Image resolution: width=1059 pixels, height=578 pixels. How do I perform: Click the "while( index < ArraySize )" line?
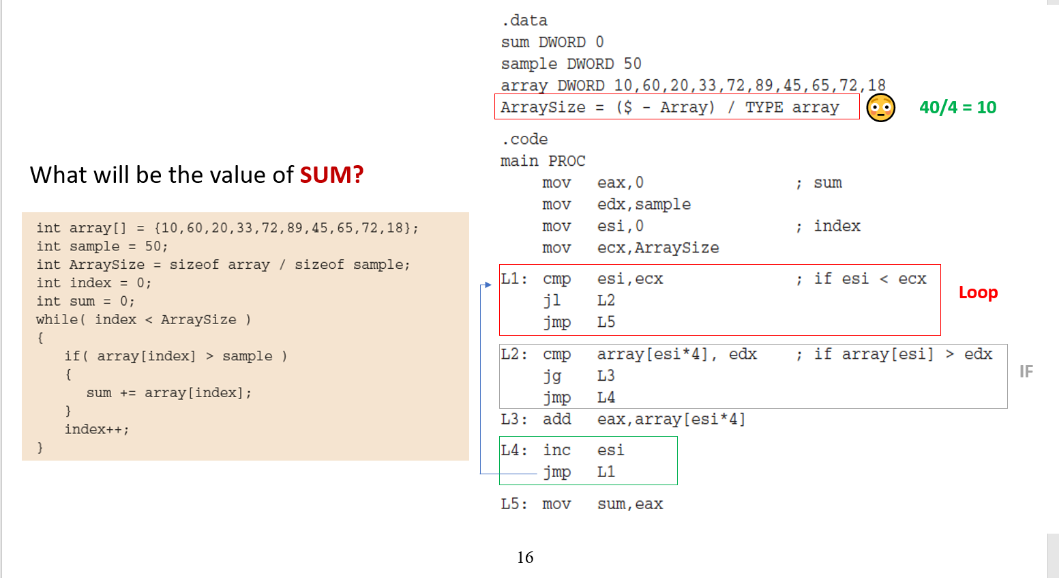[x=143, y=319]
